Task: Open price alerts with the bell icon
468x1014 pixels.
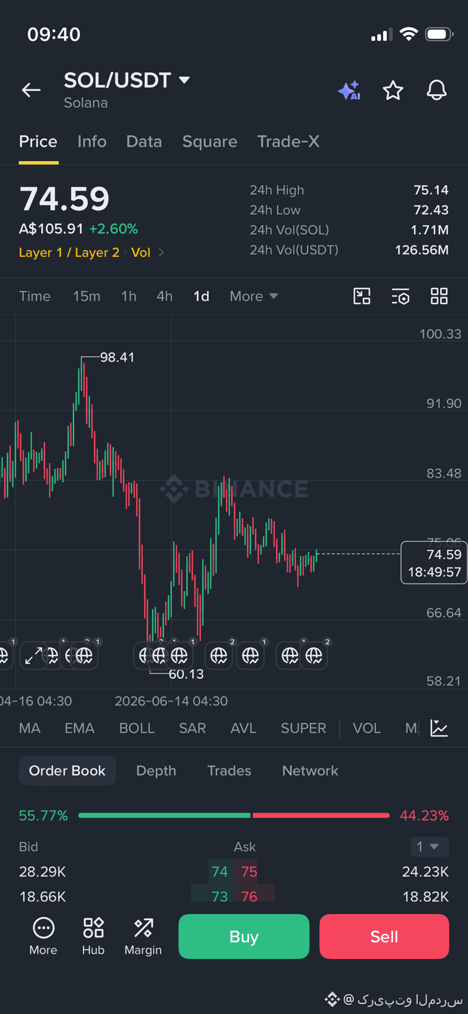Action: point(436,90)
